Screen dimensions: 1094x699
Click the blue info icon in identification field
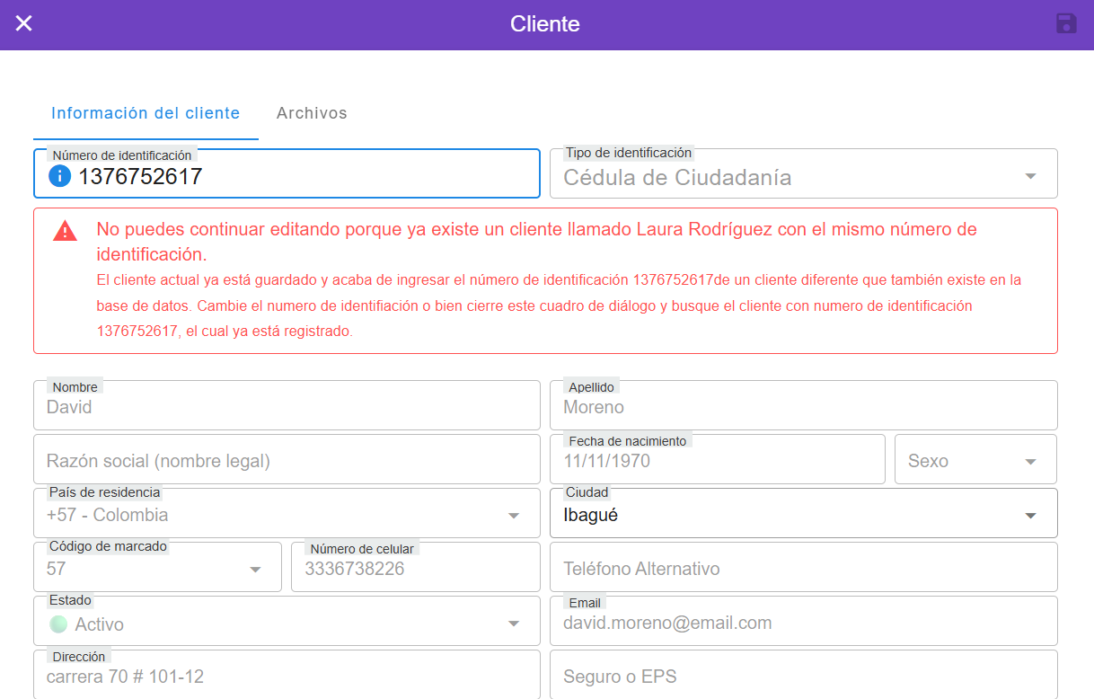(x=59, y=176)
